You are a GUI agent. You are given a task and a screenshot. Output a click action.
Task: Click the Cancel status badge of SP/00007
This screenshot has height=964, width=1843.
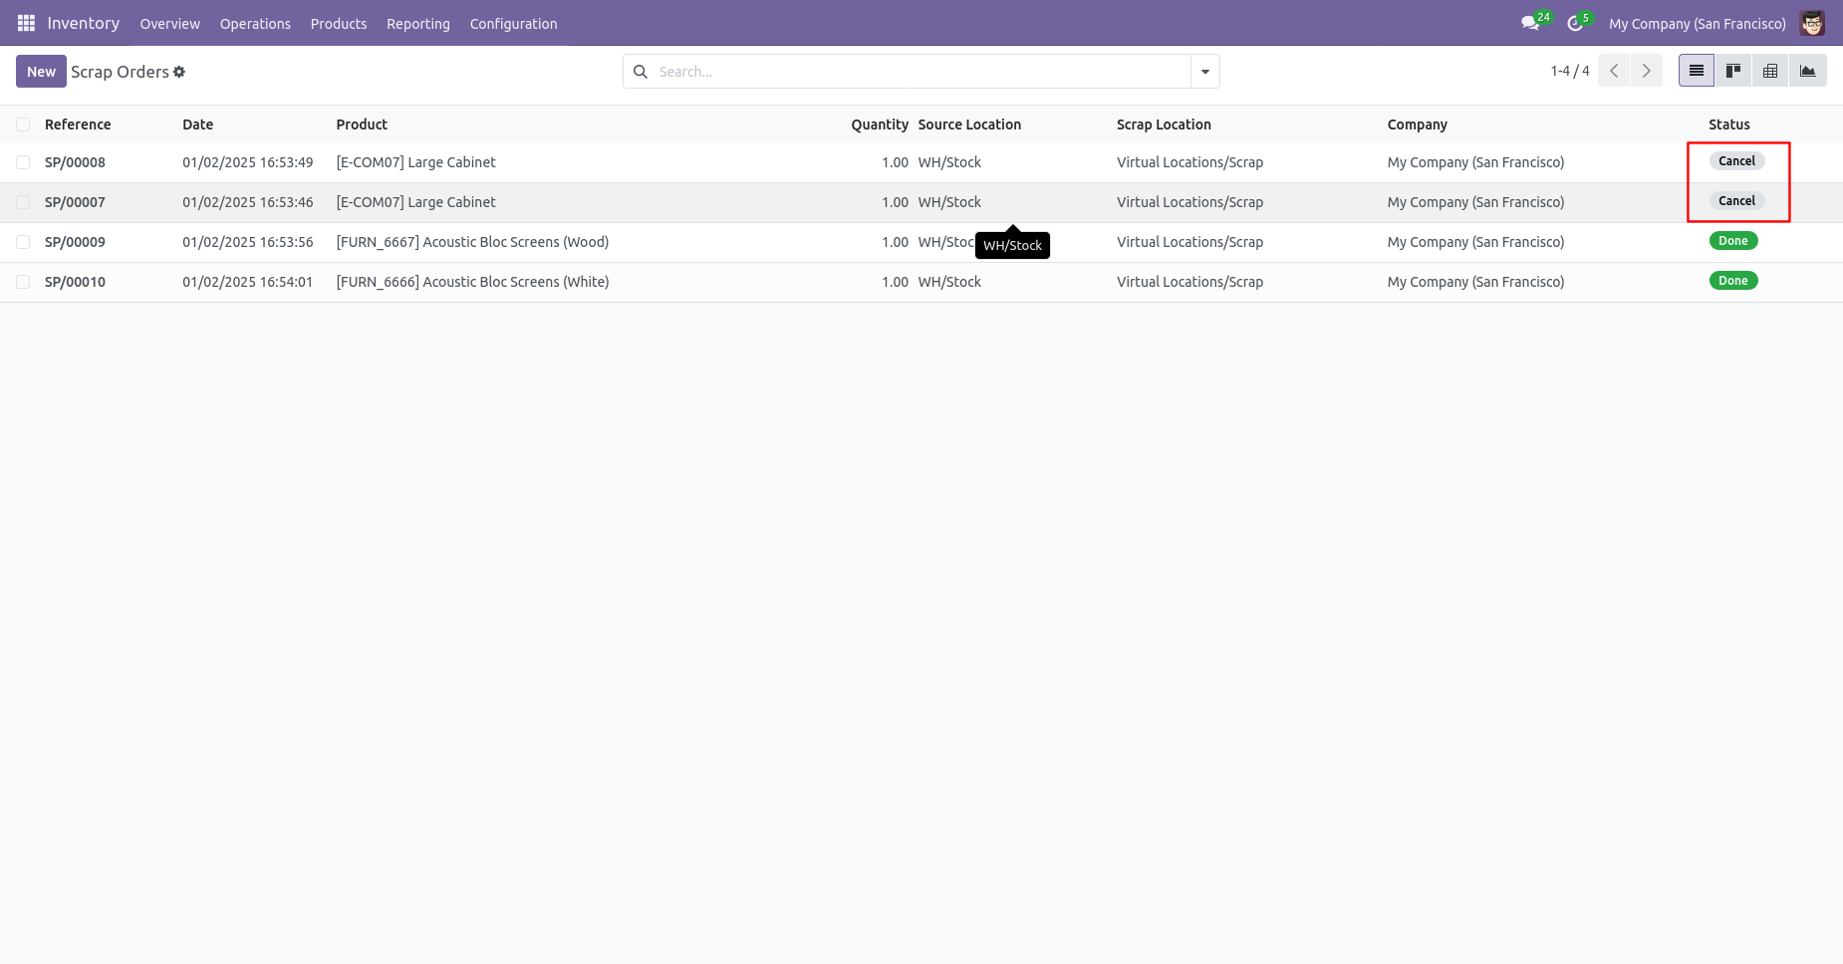click(x=1736, y=201)
